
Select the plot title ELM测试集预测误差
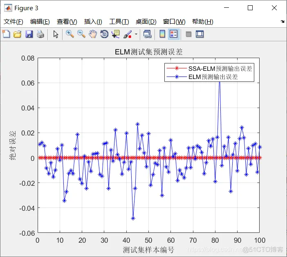pos(149,52)
